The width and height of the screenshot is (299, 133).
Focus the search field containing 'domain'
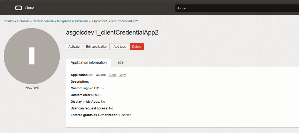click(236, 8)
